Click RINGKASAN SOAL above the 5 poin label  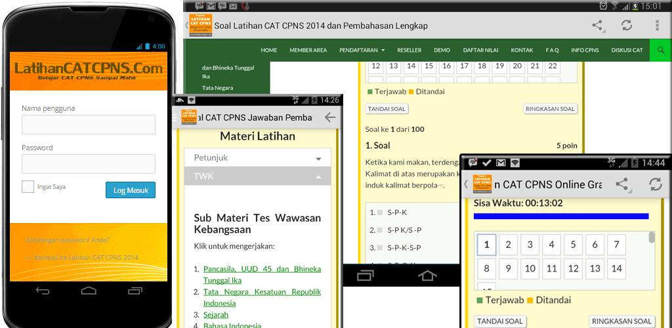[551, 109]
